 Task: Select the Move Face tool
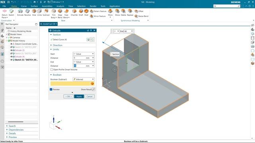[x=117, y=12]
